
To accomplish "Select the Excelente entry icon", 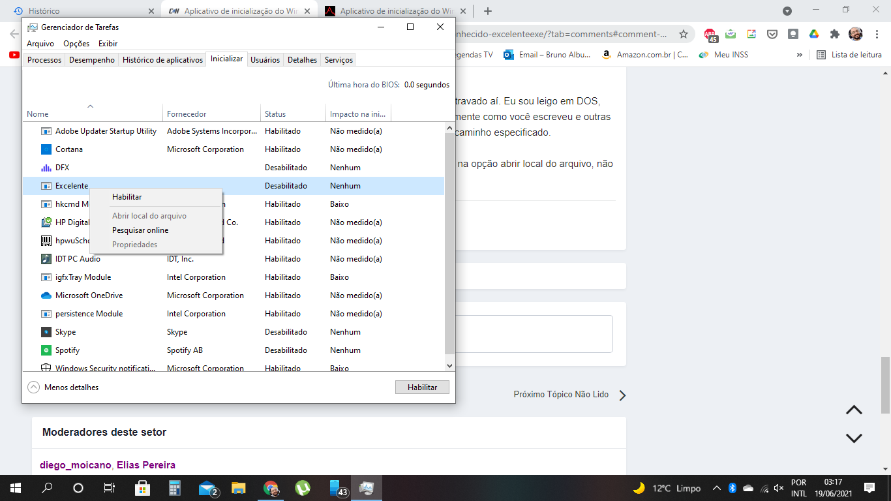I will (x=46, y=186).
